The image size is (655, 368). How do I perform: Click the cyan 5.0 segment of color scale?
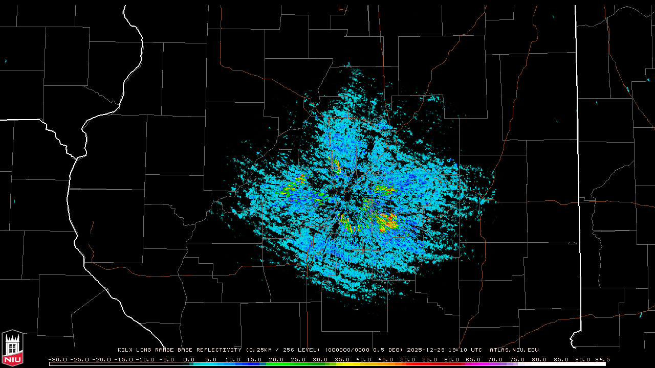(211, 364)
